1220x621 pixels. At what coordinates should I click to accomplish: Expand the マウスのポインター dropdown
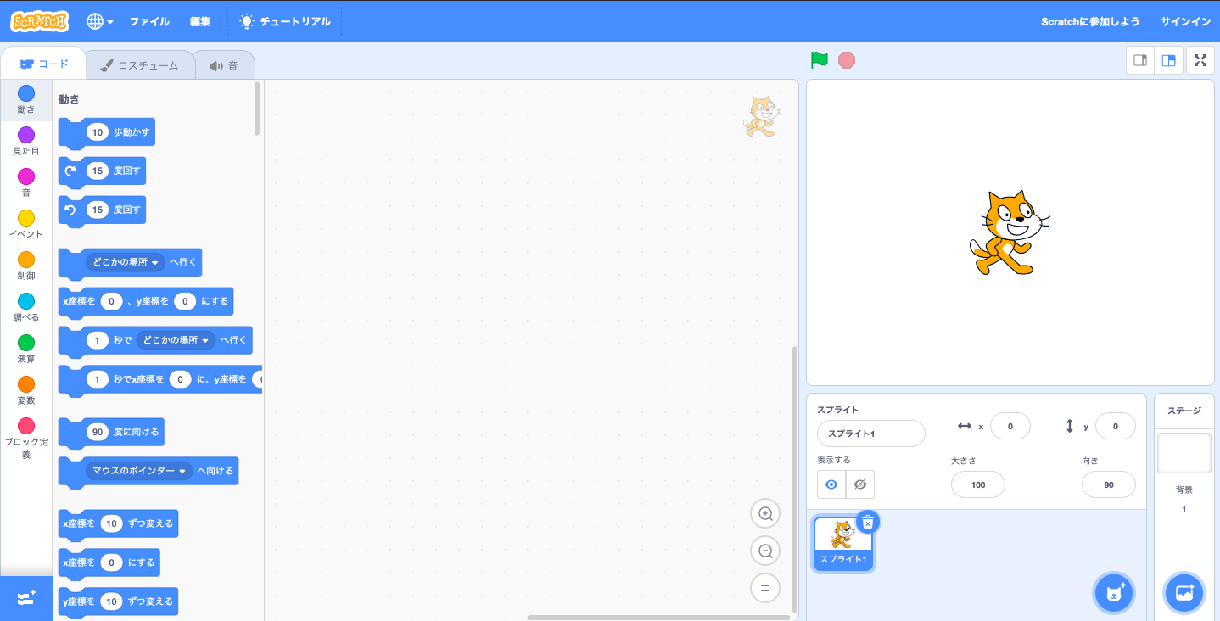139,471
